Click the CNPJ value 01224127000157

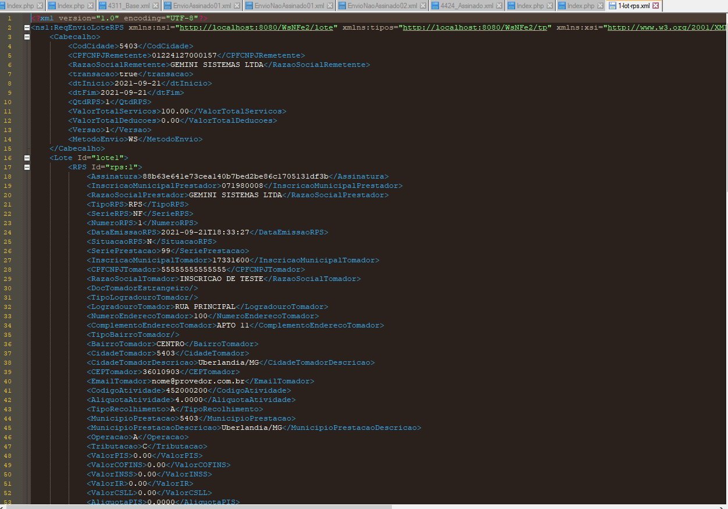pos(184,55)
